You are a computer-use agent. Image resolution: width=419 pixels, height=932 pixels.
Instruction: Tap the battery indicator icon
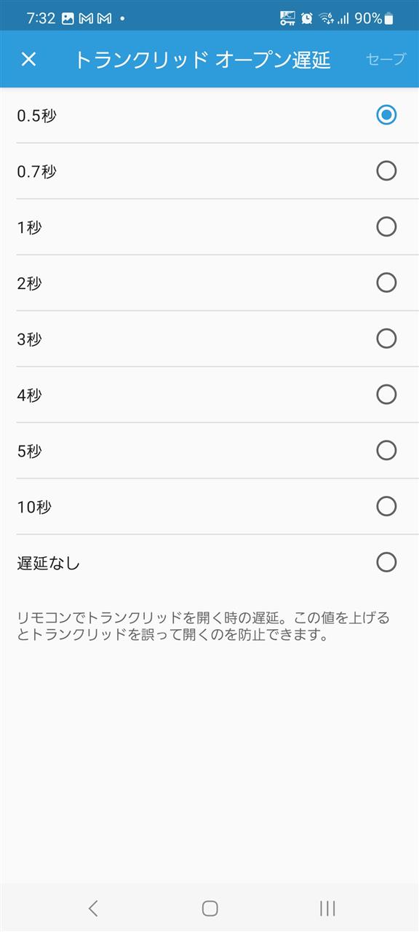tap(388, 18)
